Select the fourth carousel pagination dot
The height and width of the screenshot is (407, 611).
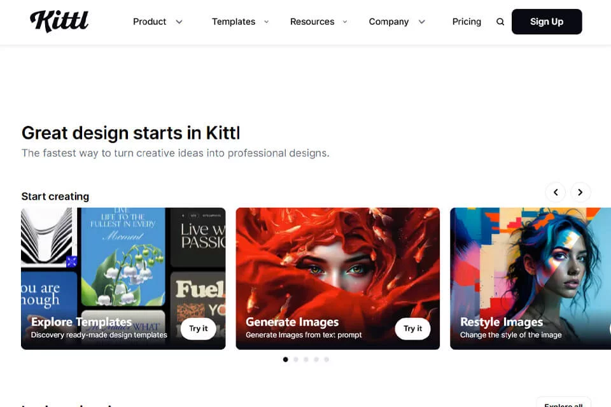pyautogui.click(x=316, y=359)
